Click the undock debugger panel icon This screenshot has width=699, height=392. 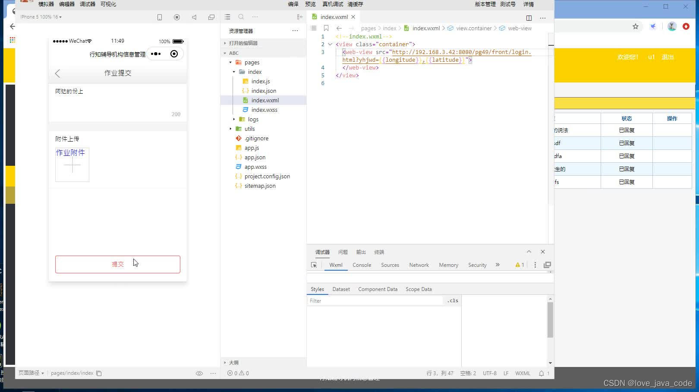click(x=547, y=265)
